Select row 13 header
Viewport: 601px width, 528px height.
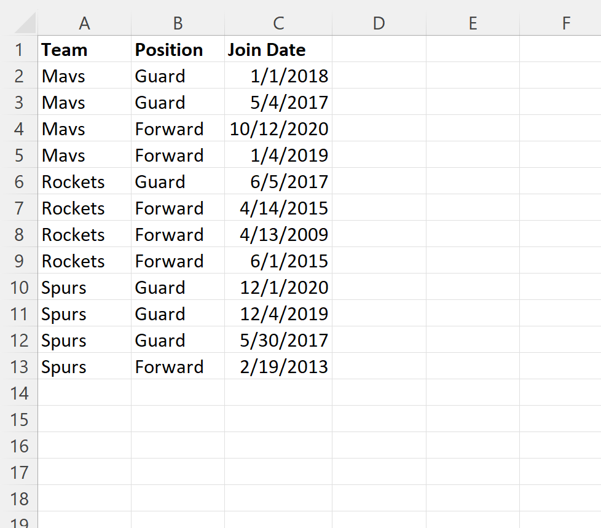pos(19,366)
